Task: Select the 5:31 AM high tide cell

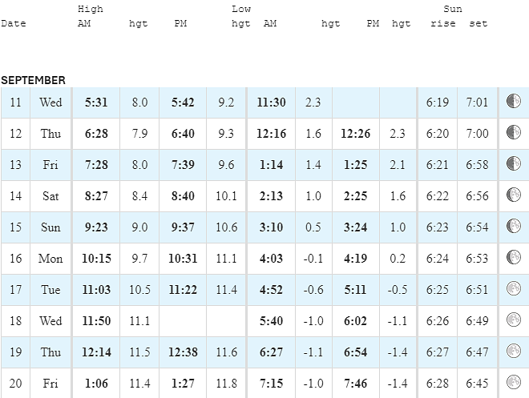Action: pos(96,103)
